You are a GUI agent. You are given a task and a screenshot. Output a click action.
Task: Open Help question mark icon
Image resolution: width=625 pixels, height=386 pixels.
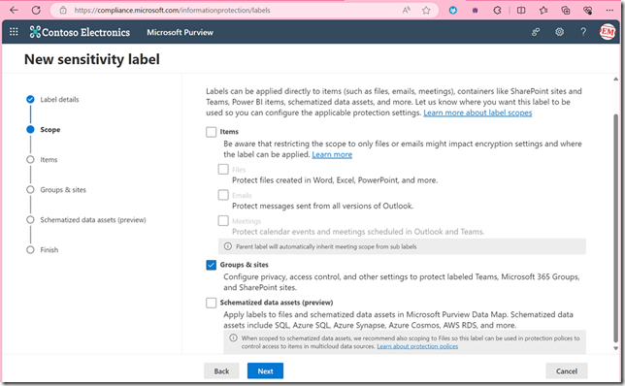[583, 32]
